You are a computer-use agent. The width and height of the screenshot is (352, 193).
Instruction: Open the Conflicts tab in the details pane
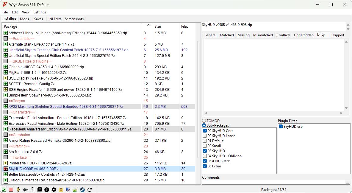283,35
